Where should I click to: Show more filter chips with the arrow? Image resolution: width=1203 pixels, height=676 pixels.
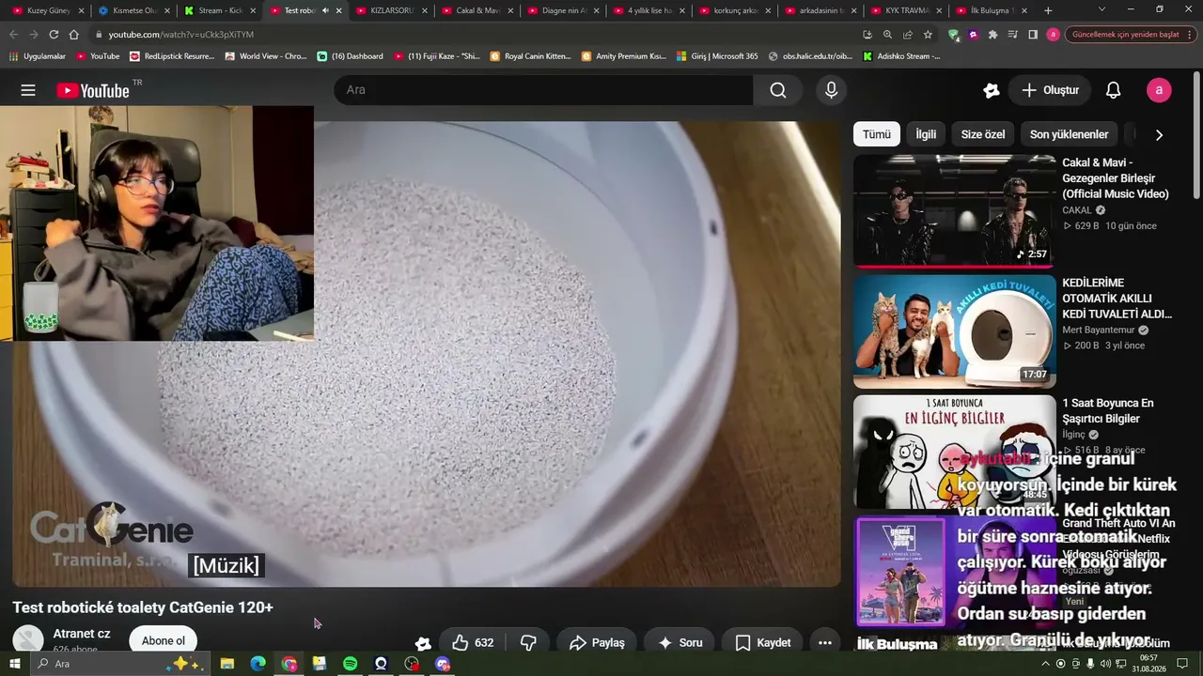pyautogui.click(x=1159, y=134)
